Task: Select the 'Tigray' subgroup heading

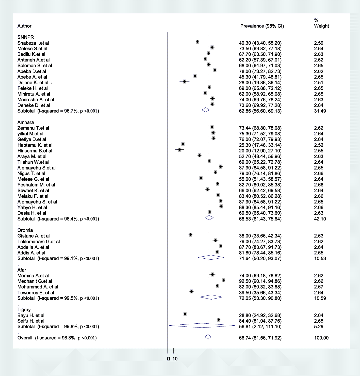Action: (24, 309)
